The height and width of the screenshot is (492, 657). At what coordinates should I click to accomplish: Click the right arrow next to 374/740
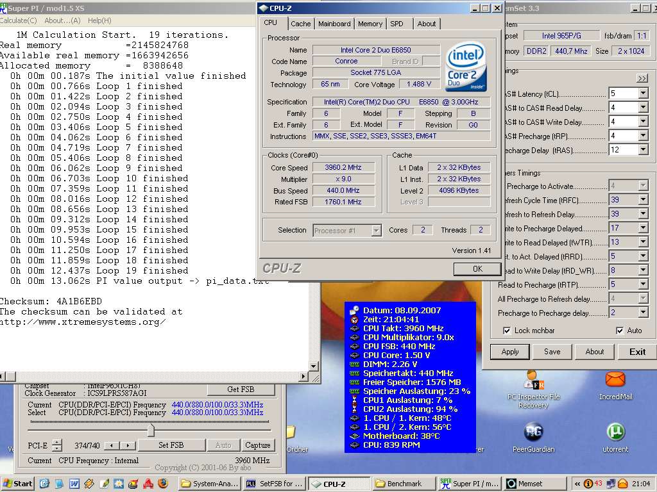(x=128, y=446)
